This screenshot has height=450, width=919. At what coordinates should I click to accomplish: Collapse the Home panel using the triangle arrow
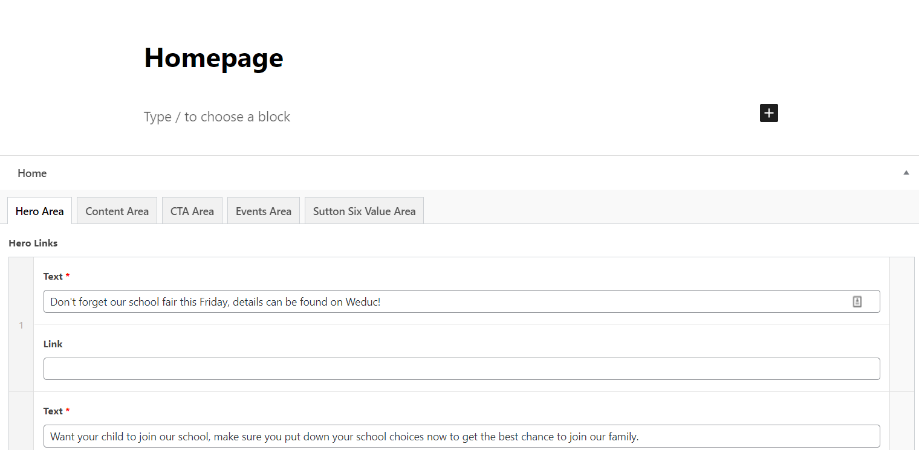pos(906,173)
